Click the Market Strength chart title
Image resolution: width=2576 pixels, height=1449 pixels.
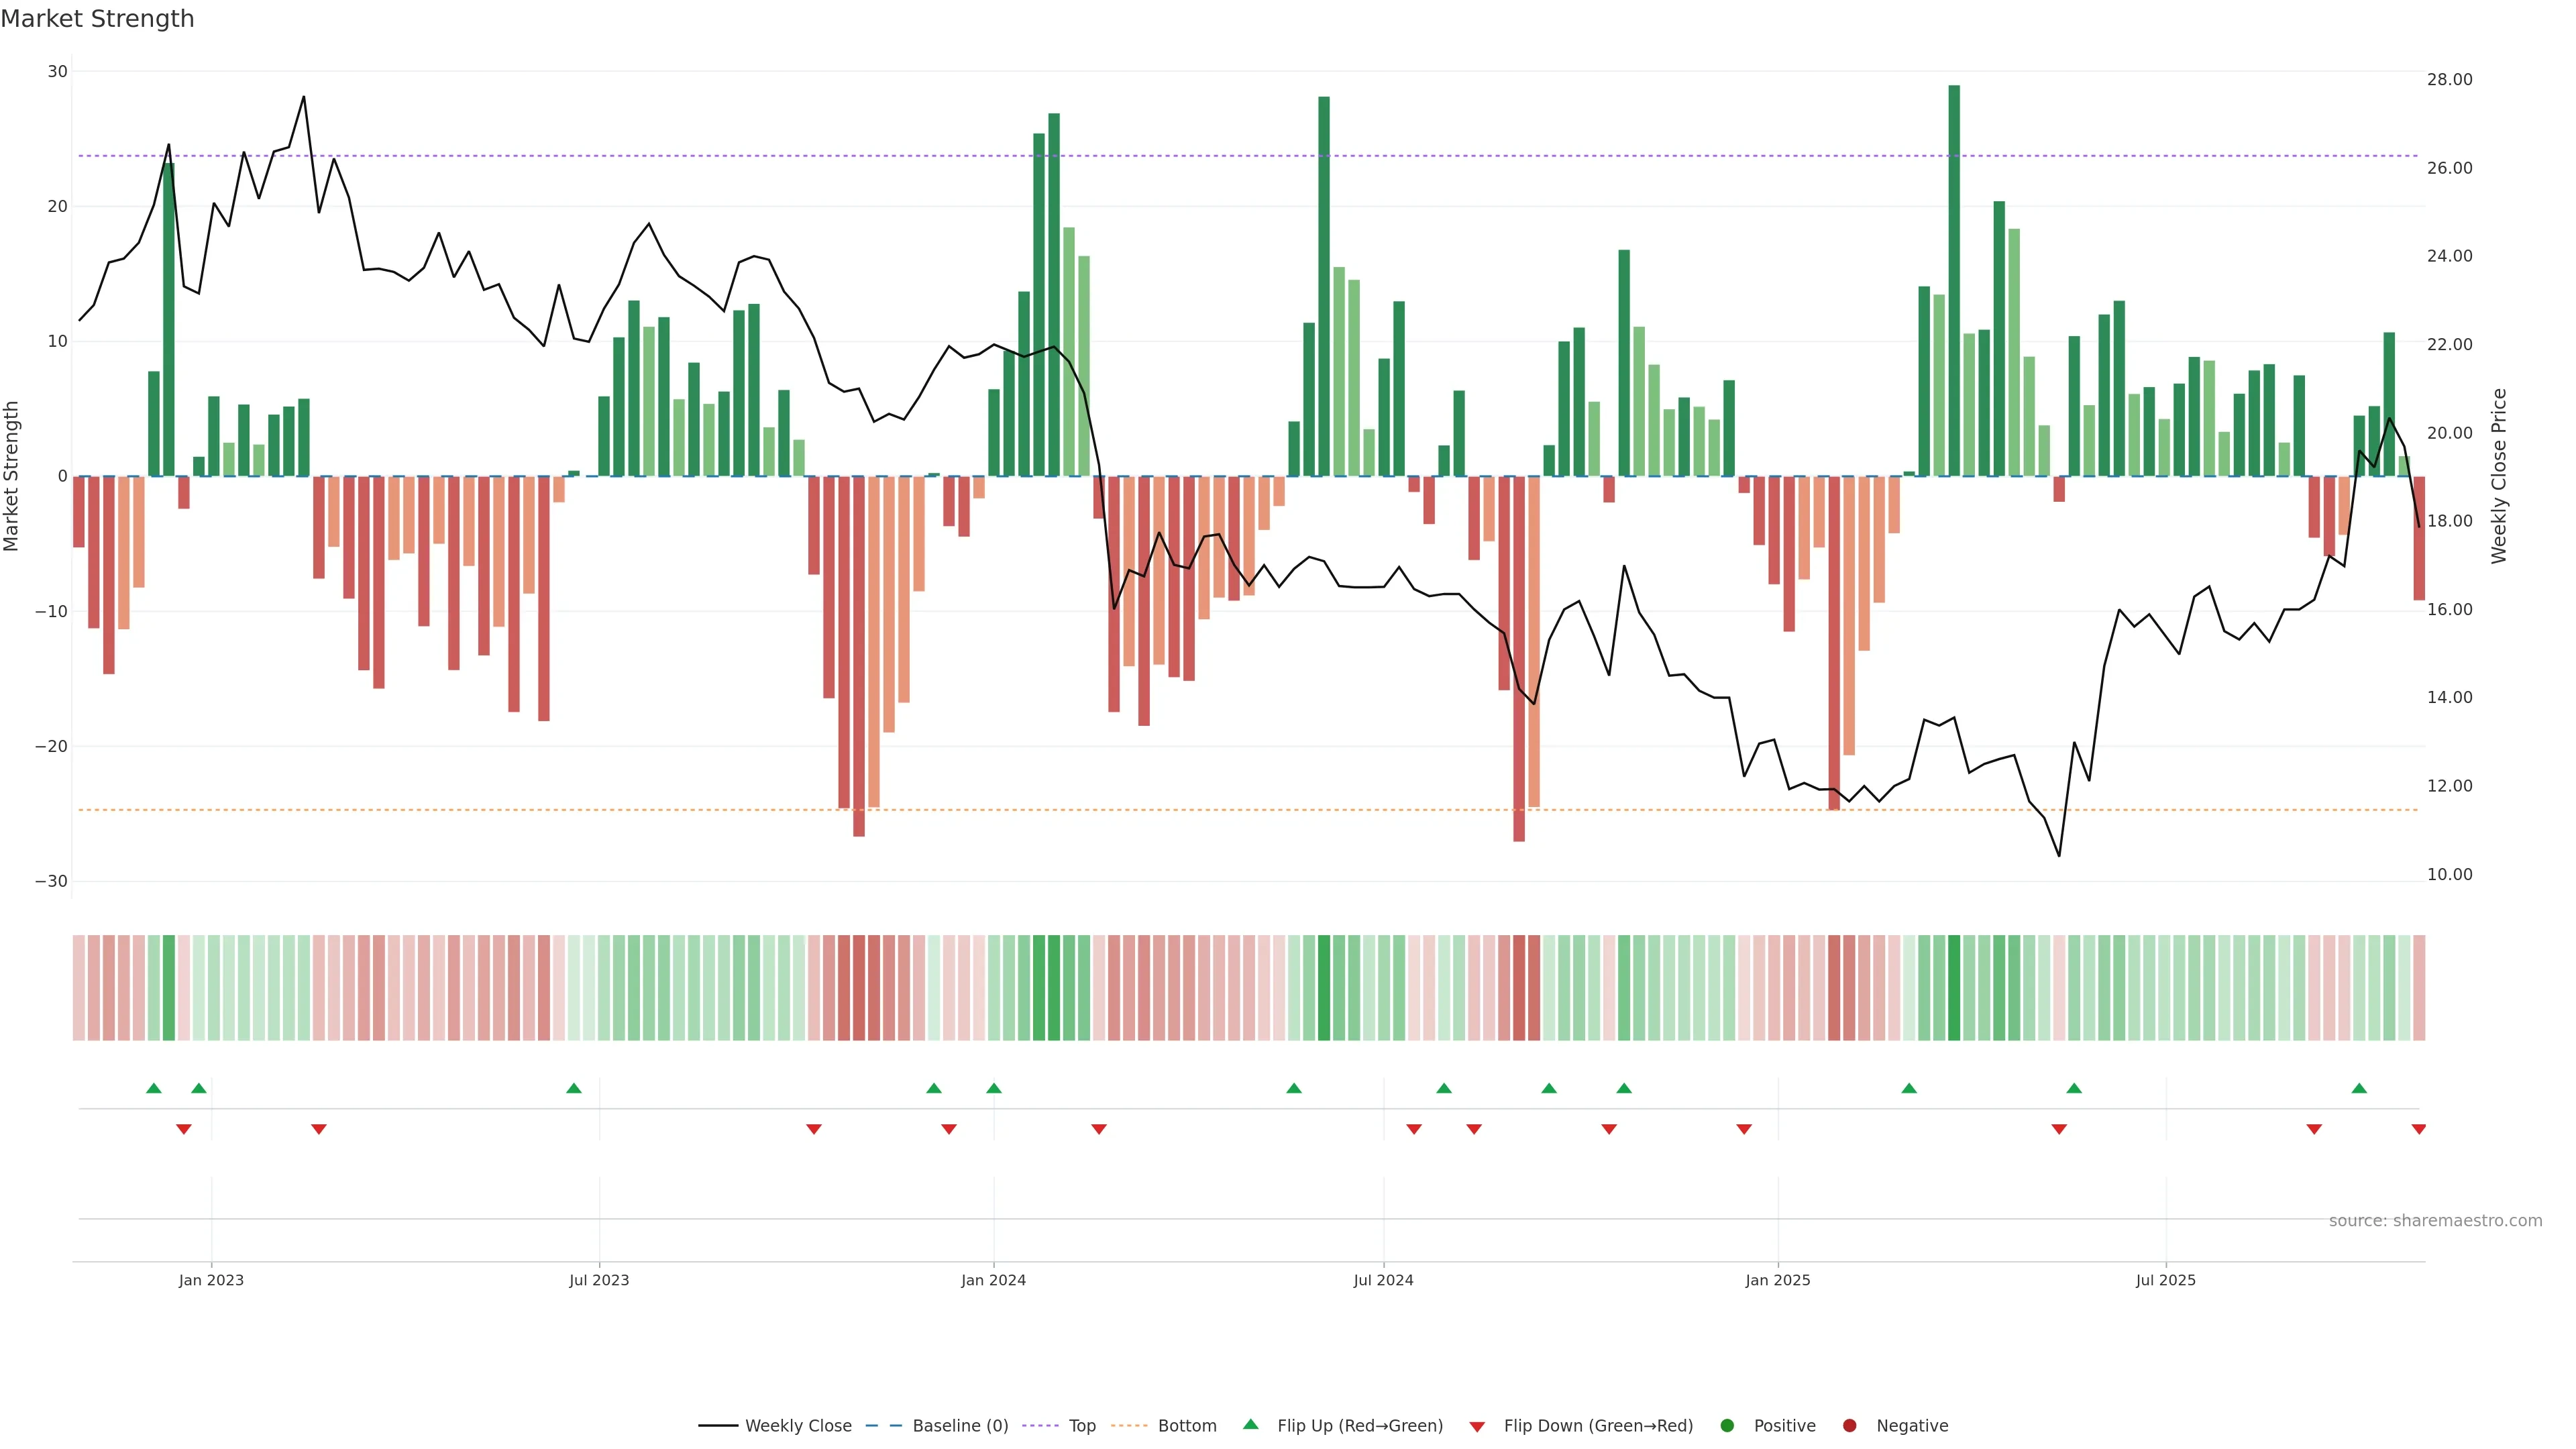97,19
